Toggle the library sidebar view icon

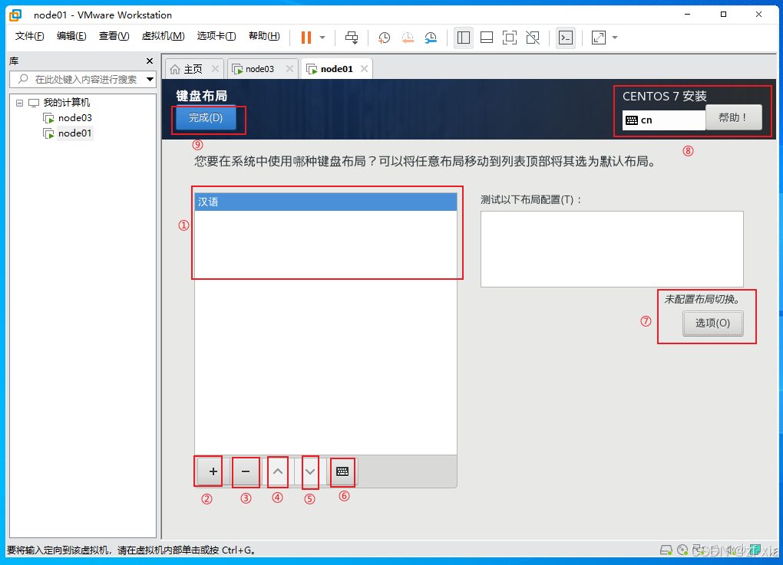pyautogui.click(x=464, y=38)
